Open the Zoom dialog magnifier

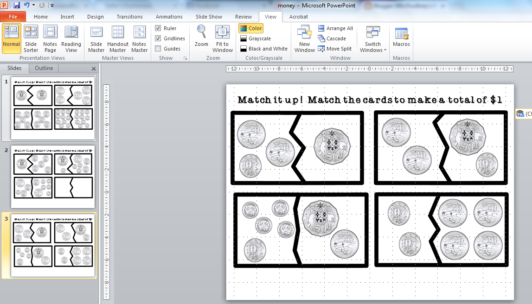tap(202, 36)
